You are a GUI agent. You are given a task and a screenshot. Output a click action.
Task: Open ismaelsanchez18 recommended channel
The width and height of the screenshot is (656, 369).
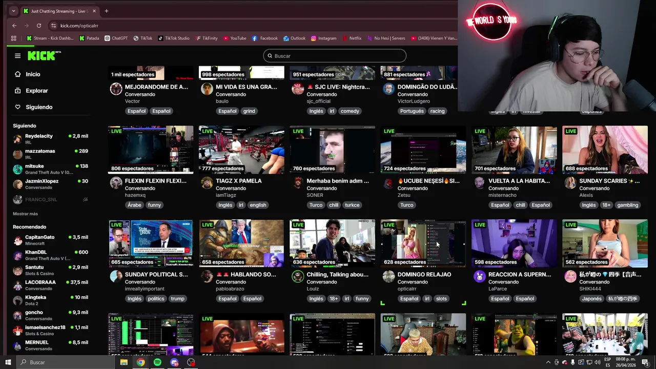[x=50, y=330]
